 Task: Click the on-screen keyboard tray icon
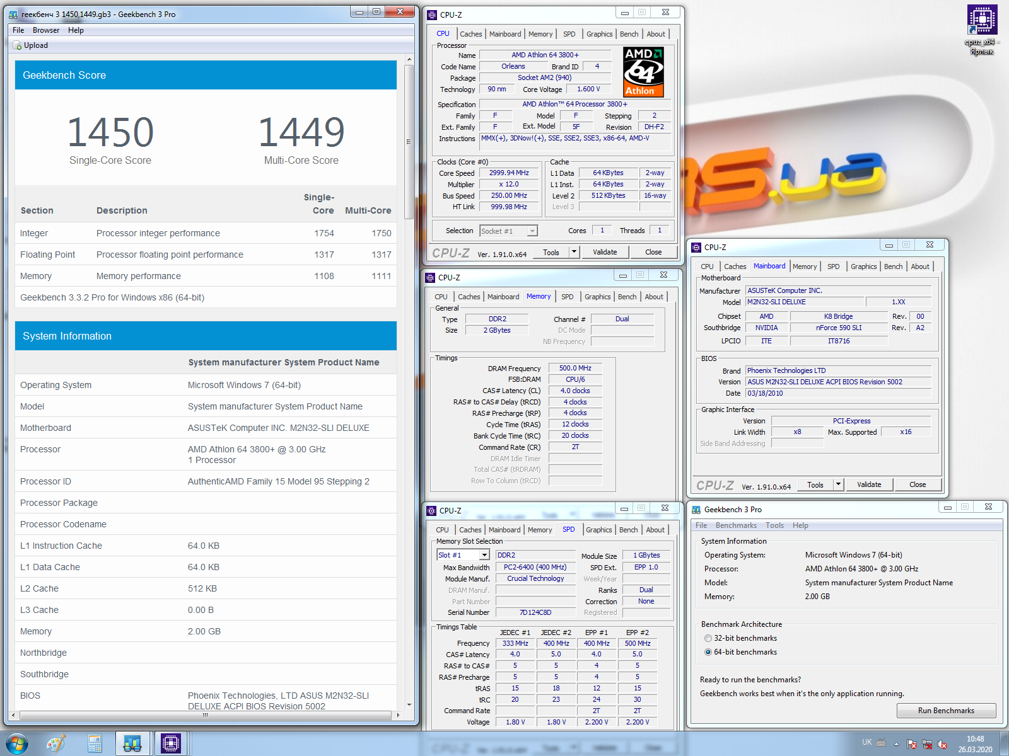(x=882, y=742)
